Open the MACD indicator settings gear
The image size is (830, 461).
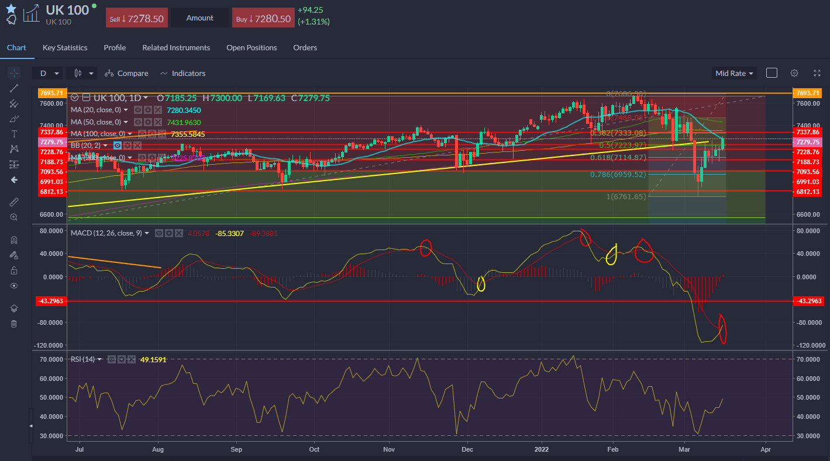[168, 233]
